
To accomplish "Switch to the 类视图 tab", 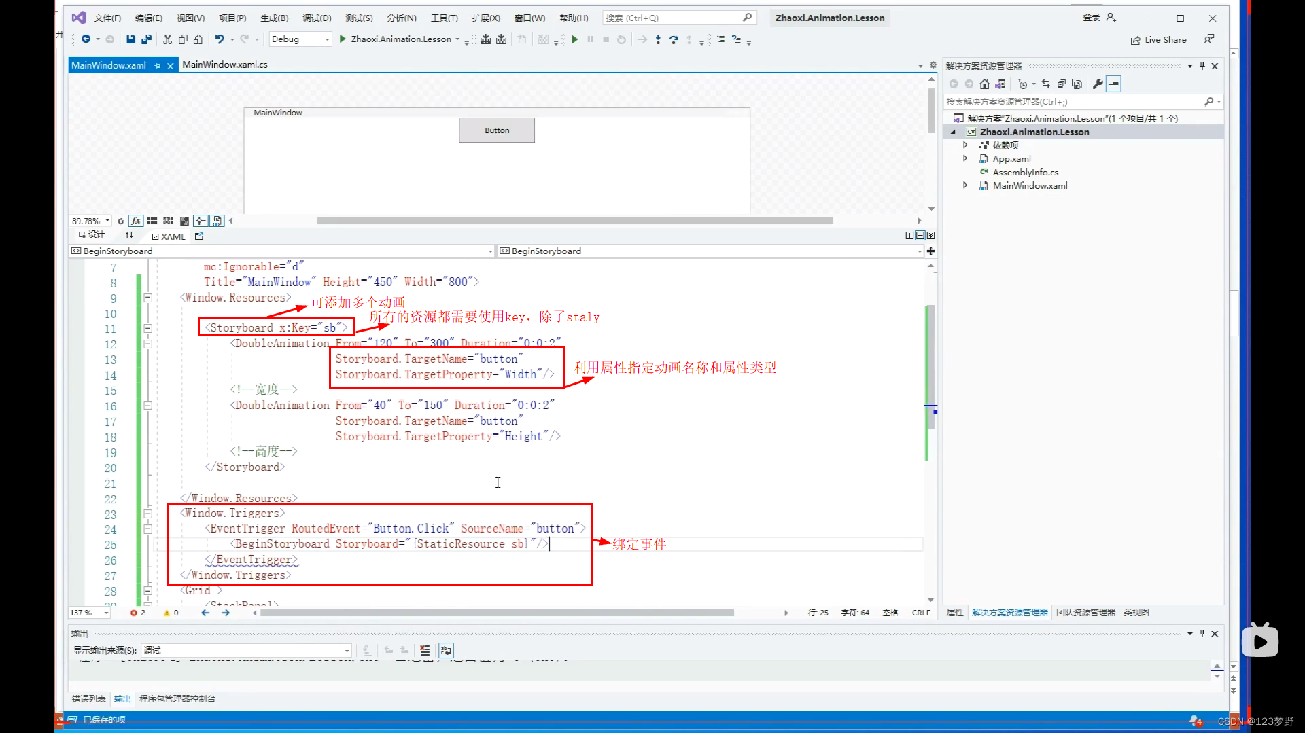I will pos(1136,612).
